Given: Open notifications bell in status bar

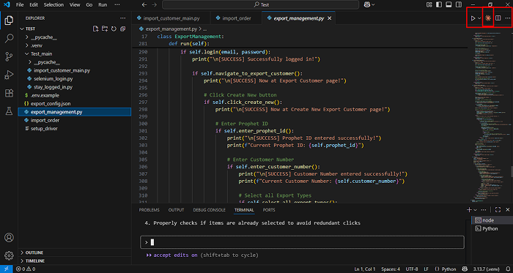Looking at the screenshot, I should [x=508, y=269].
